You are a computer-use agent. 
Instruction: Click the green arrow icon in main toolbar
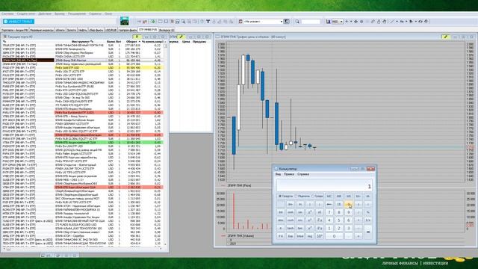pos(152,22)
